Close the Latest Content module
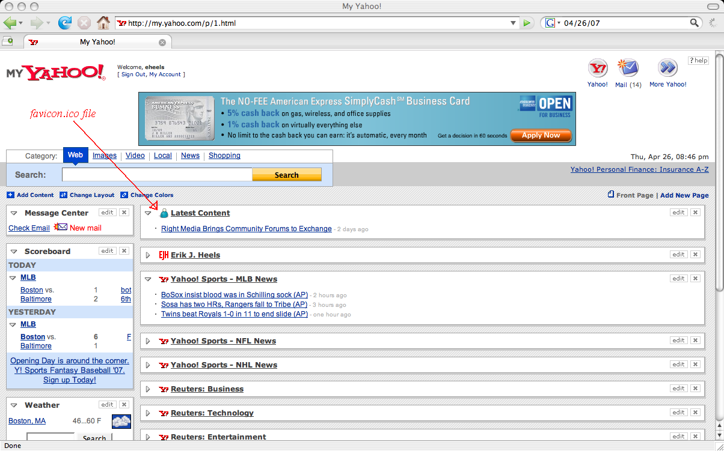The height and width of the screenshot is (451, 724). pyautogui.click(x=695, y=213)
